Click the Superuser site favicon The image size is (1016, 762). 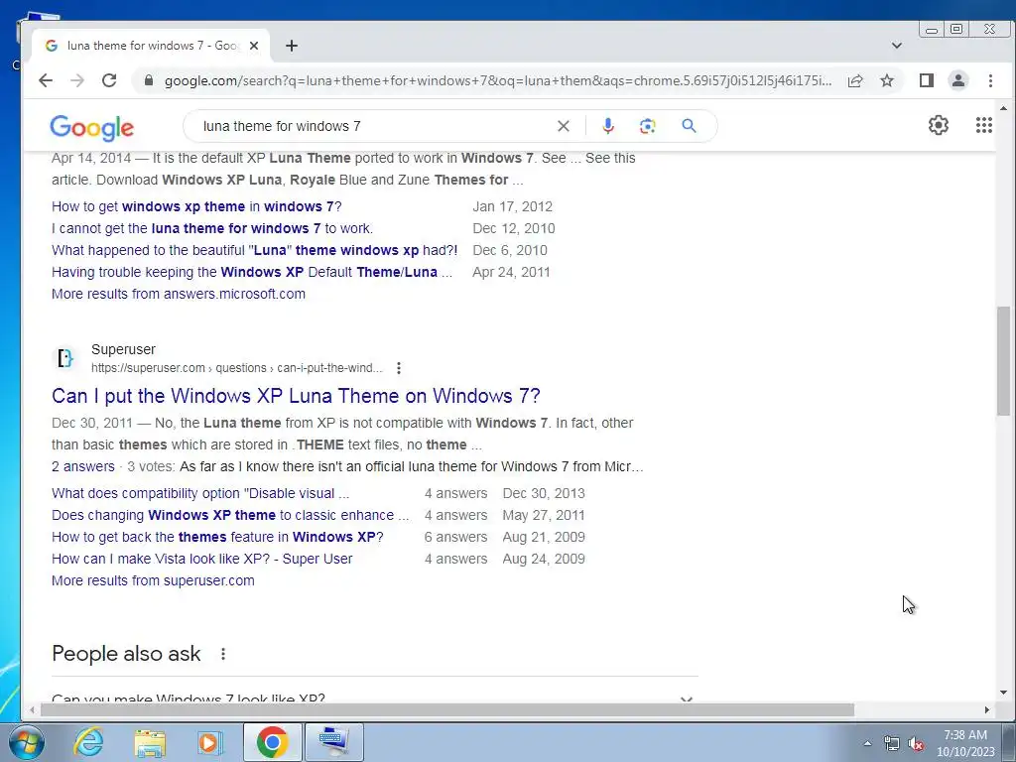64,357
